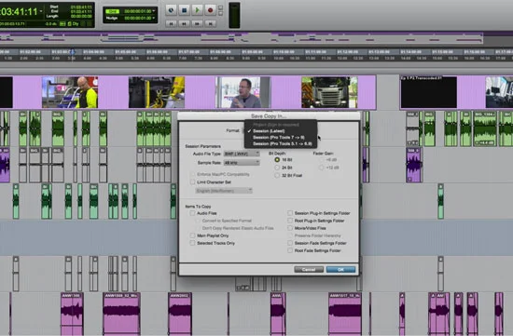Select the 16 Bit depth radio button

(277, 160)
